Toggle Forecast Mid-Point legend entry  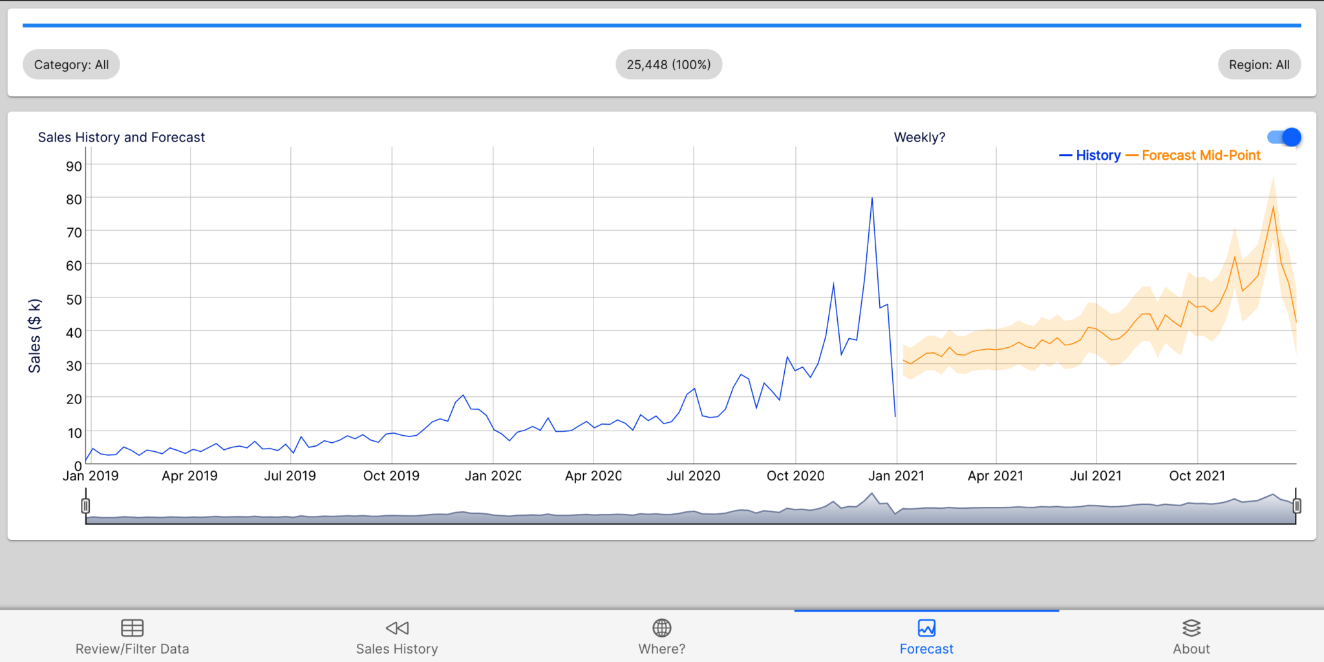click(1193, 155)
